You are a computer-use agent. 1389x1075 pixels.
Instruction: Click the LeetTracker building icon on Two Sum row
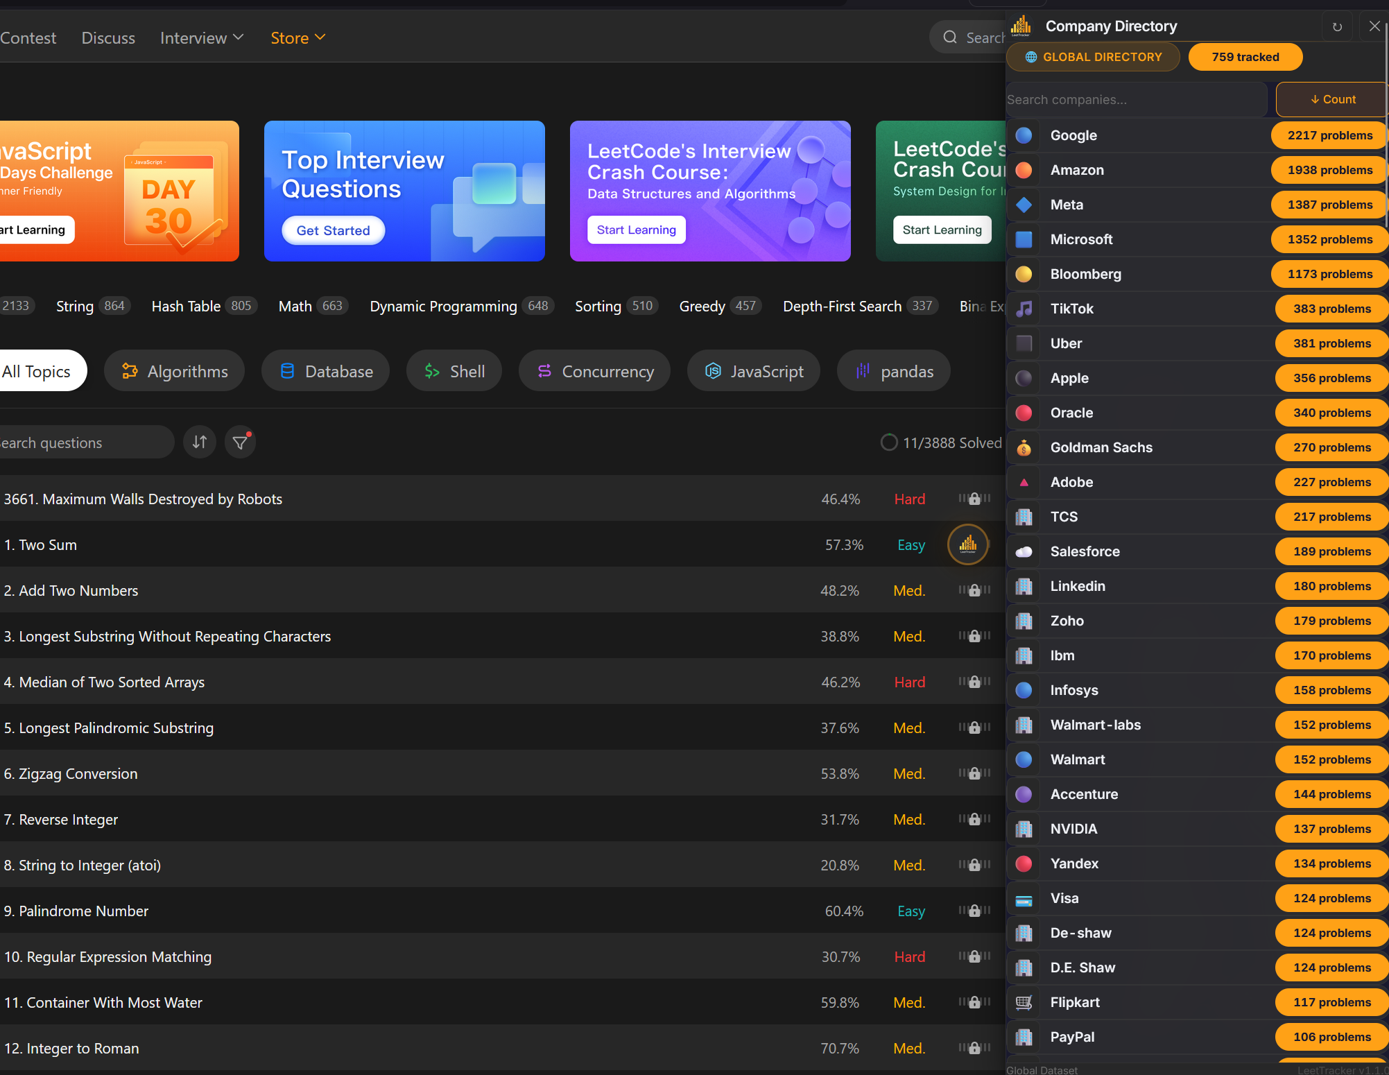[967, 544]
